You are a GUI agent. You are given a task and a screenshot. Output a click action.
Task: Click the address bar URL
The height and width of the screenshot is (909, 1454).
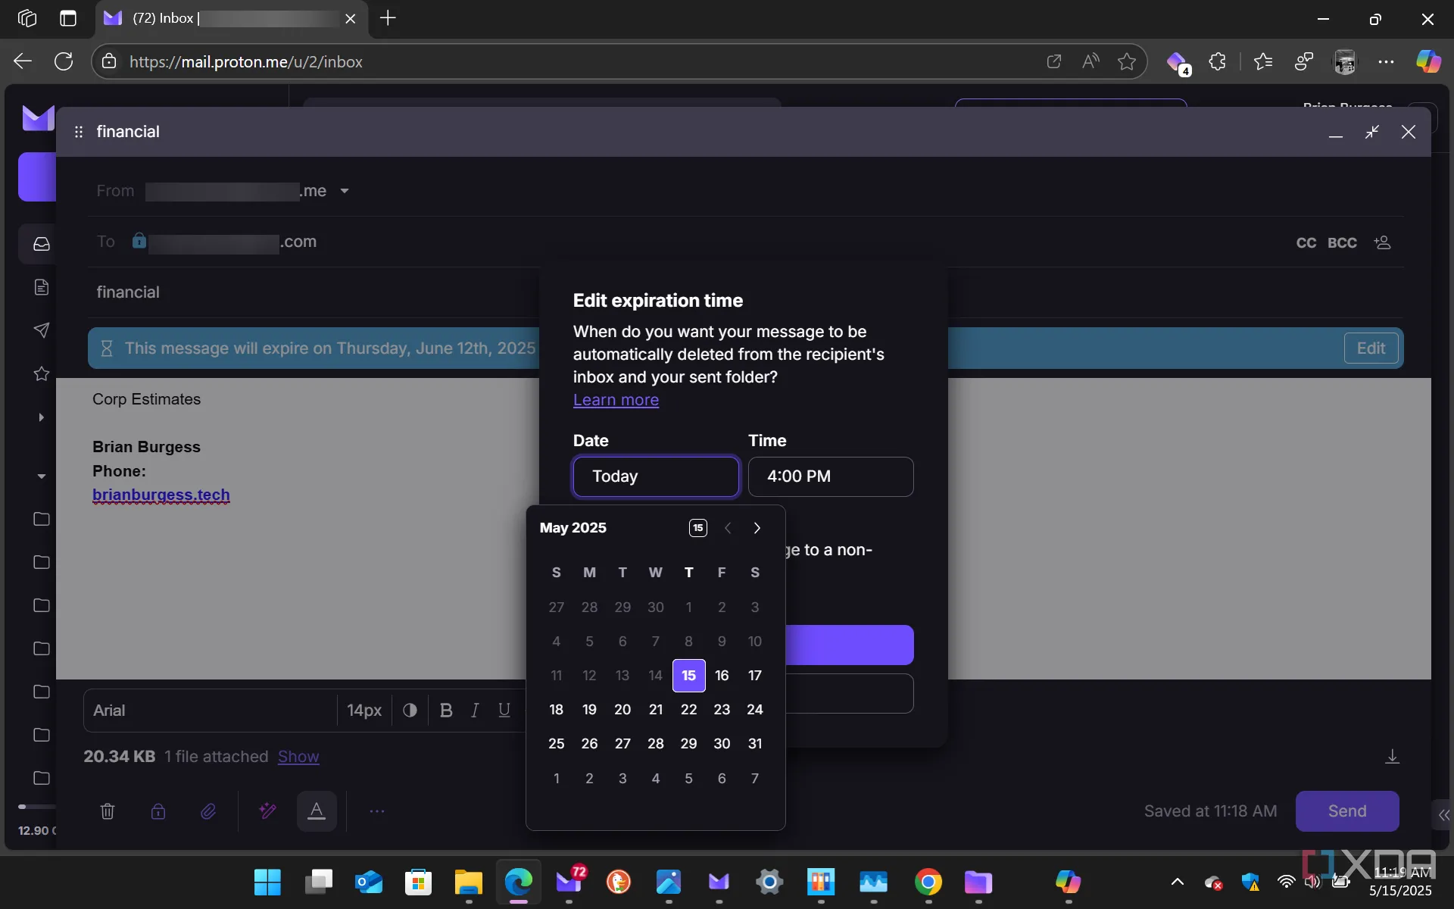pyautogui.click(x=246, y=62)
